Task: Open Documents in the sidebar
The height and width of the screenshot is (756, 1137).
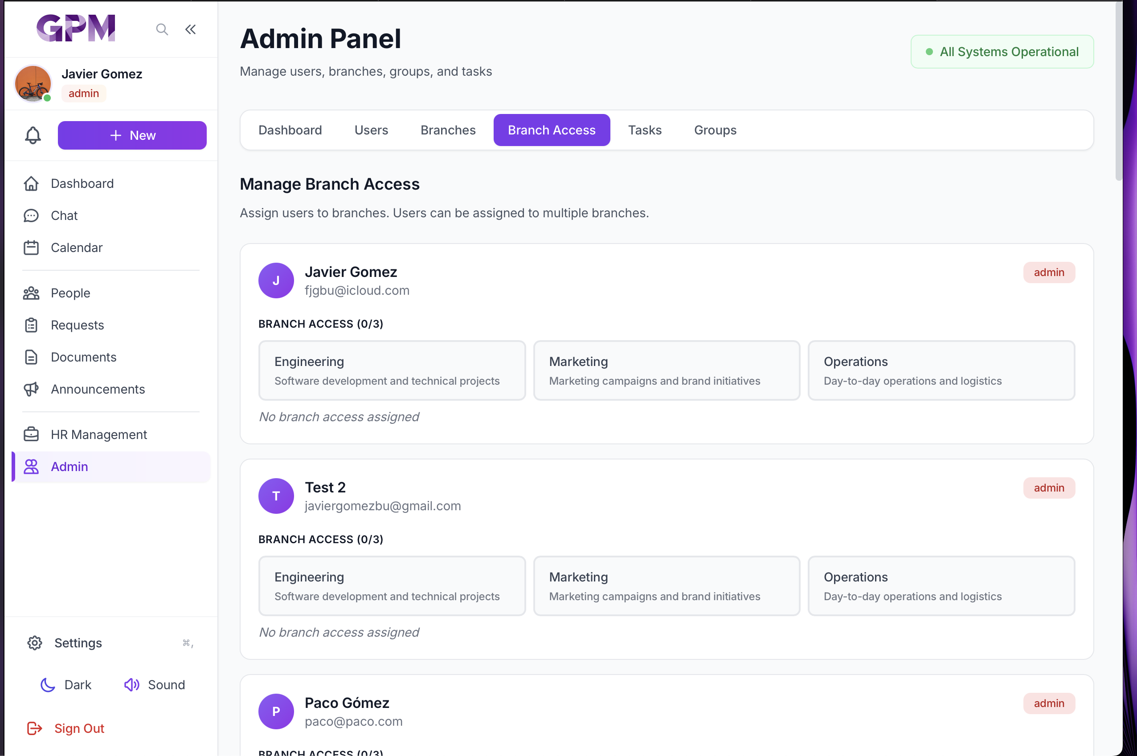Action: (111, 357)
